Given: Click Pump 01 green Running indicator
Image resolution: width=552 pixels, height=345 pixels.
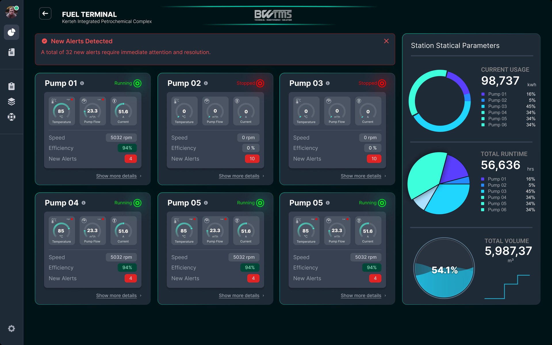Looking at the screenshot, I should point(138,83).
